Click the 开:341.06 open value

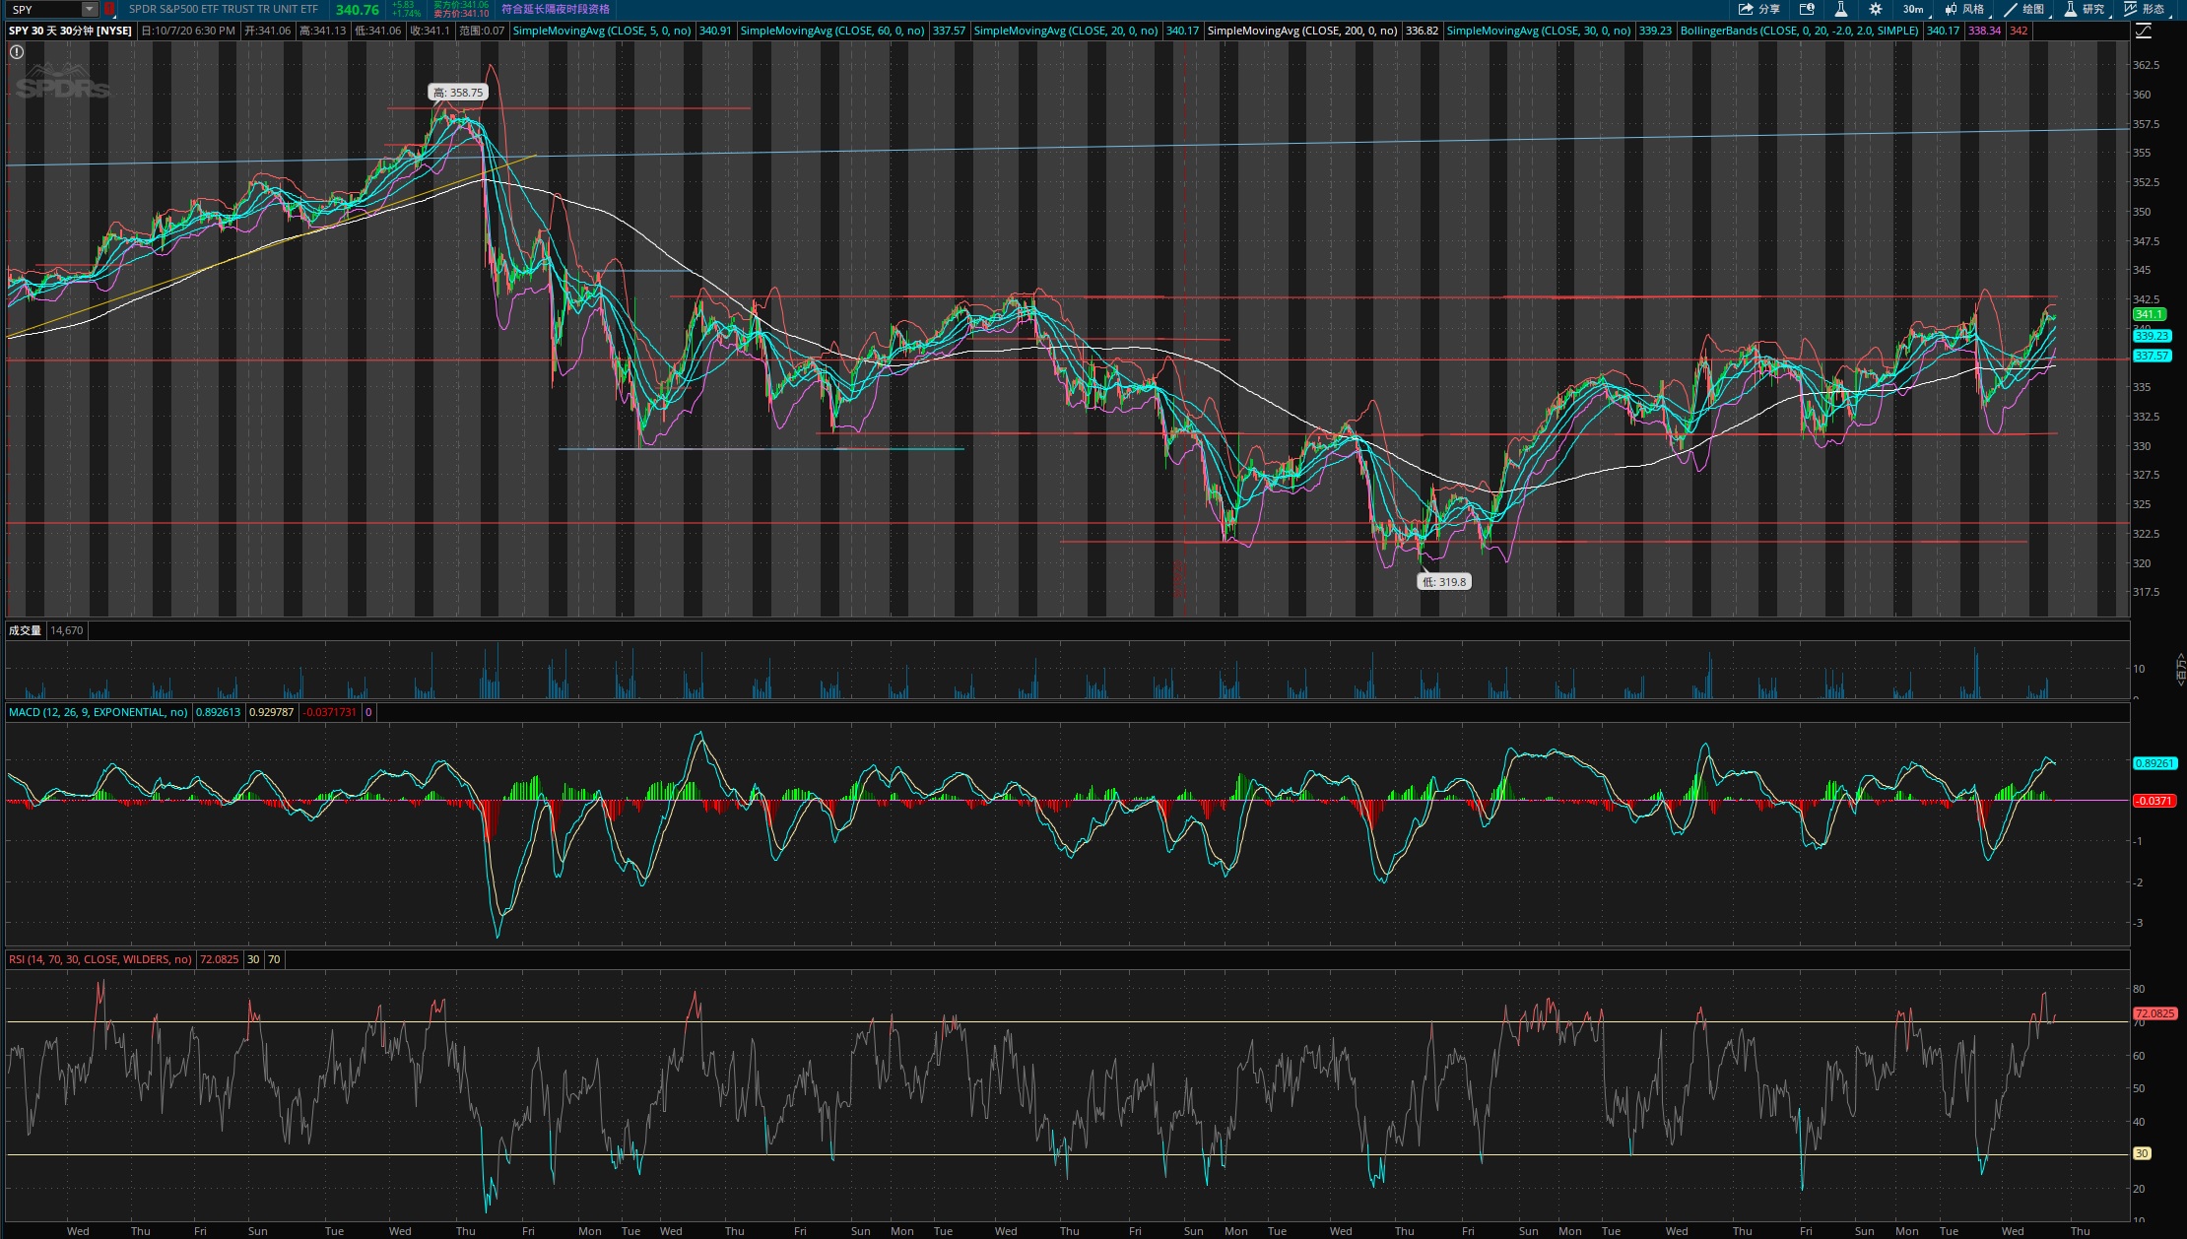268,31
